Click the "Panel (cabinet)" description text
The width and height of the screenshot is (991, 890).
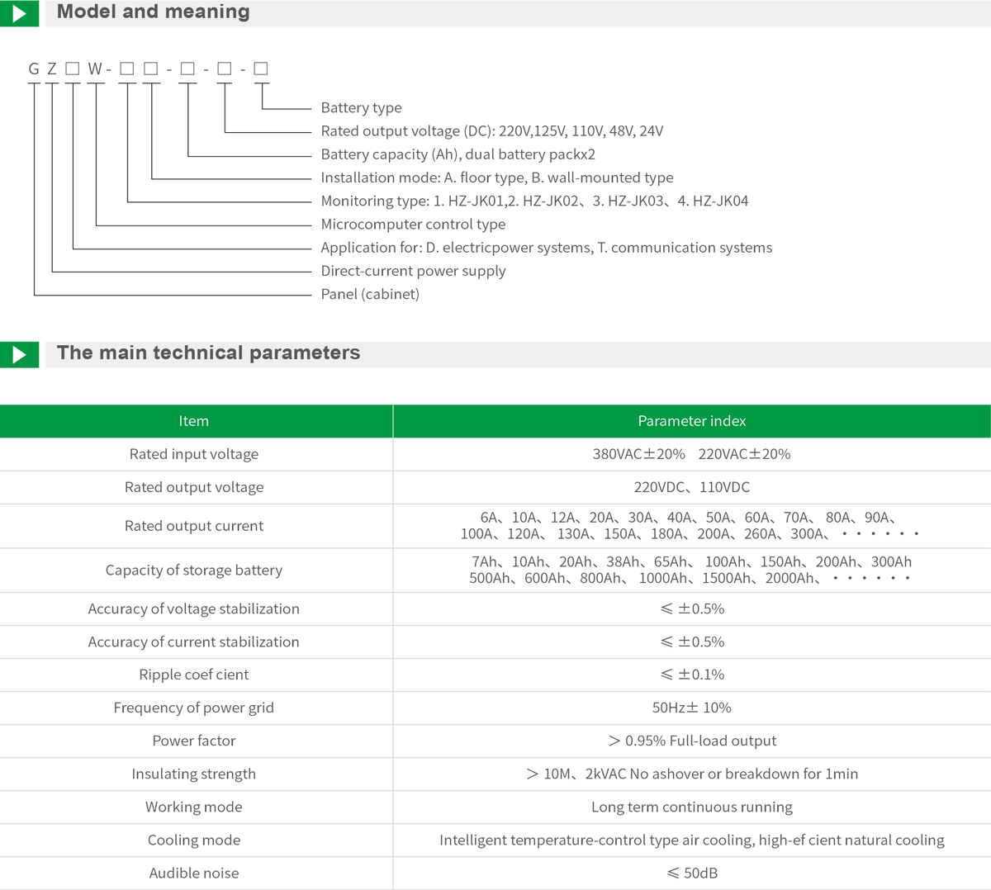(370, 295)
